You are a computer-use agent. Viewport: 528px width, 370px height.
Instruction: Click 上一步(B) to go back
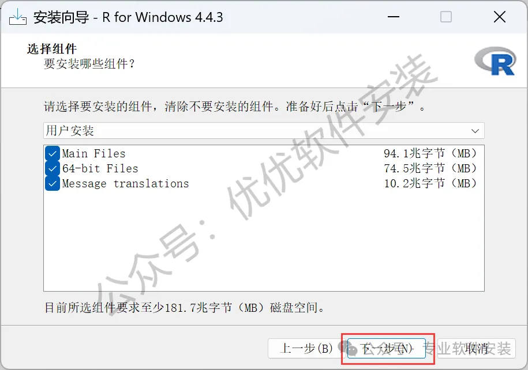(306, 349)
